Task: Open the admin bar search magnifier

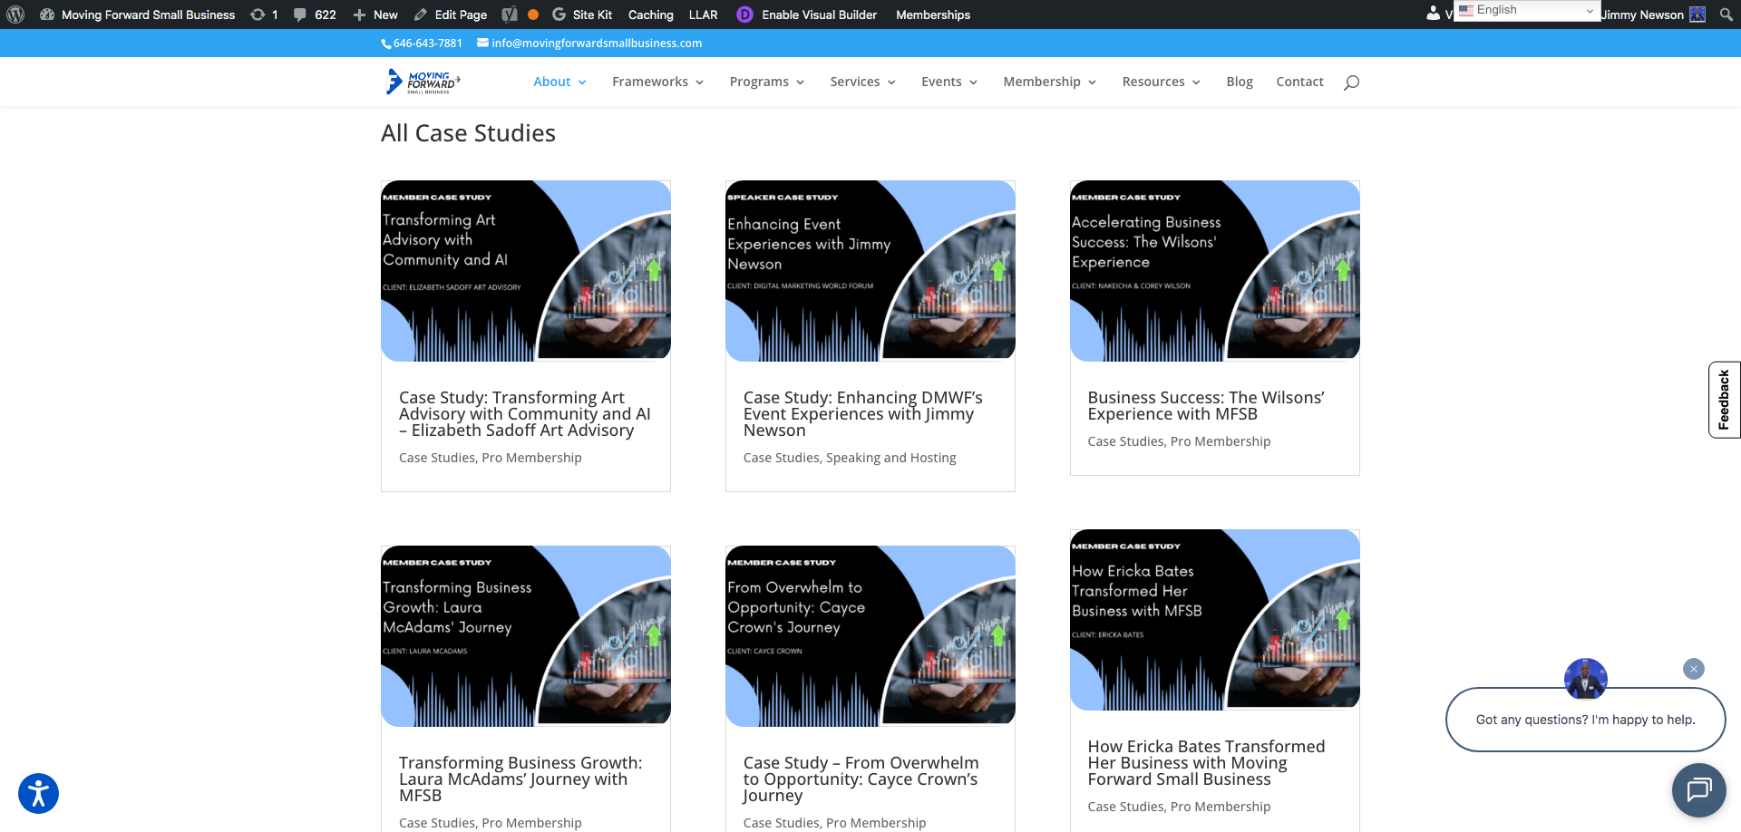Action: [x=1725, y=15]
